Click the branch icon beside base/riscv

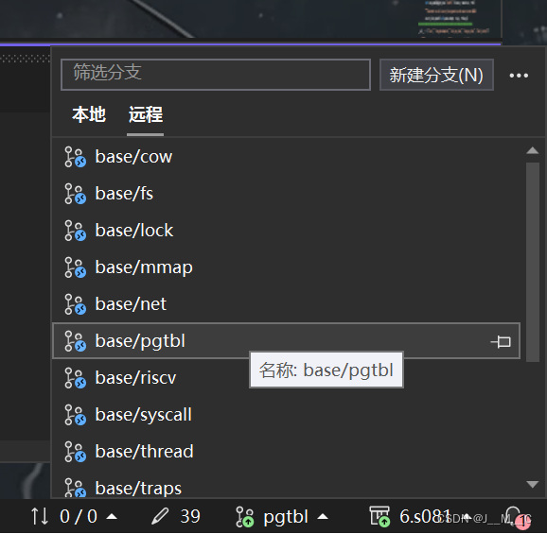[x=75, y=378]
